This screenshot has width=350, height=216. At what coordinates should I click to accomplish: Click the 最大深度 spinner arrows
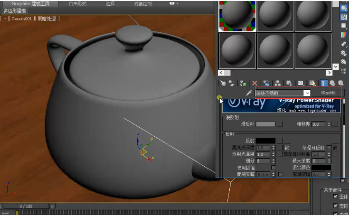[x=329, y=161]
